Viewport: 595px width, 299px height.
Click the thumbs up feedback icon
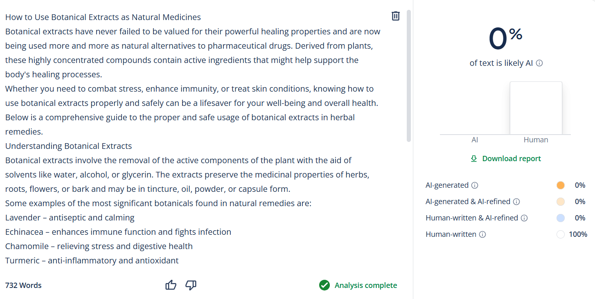click(171, 285)
